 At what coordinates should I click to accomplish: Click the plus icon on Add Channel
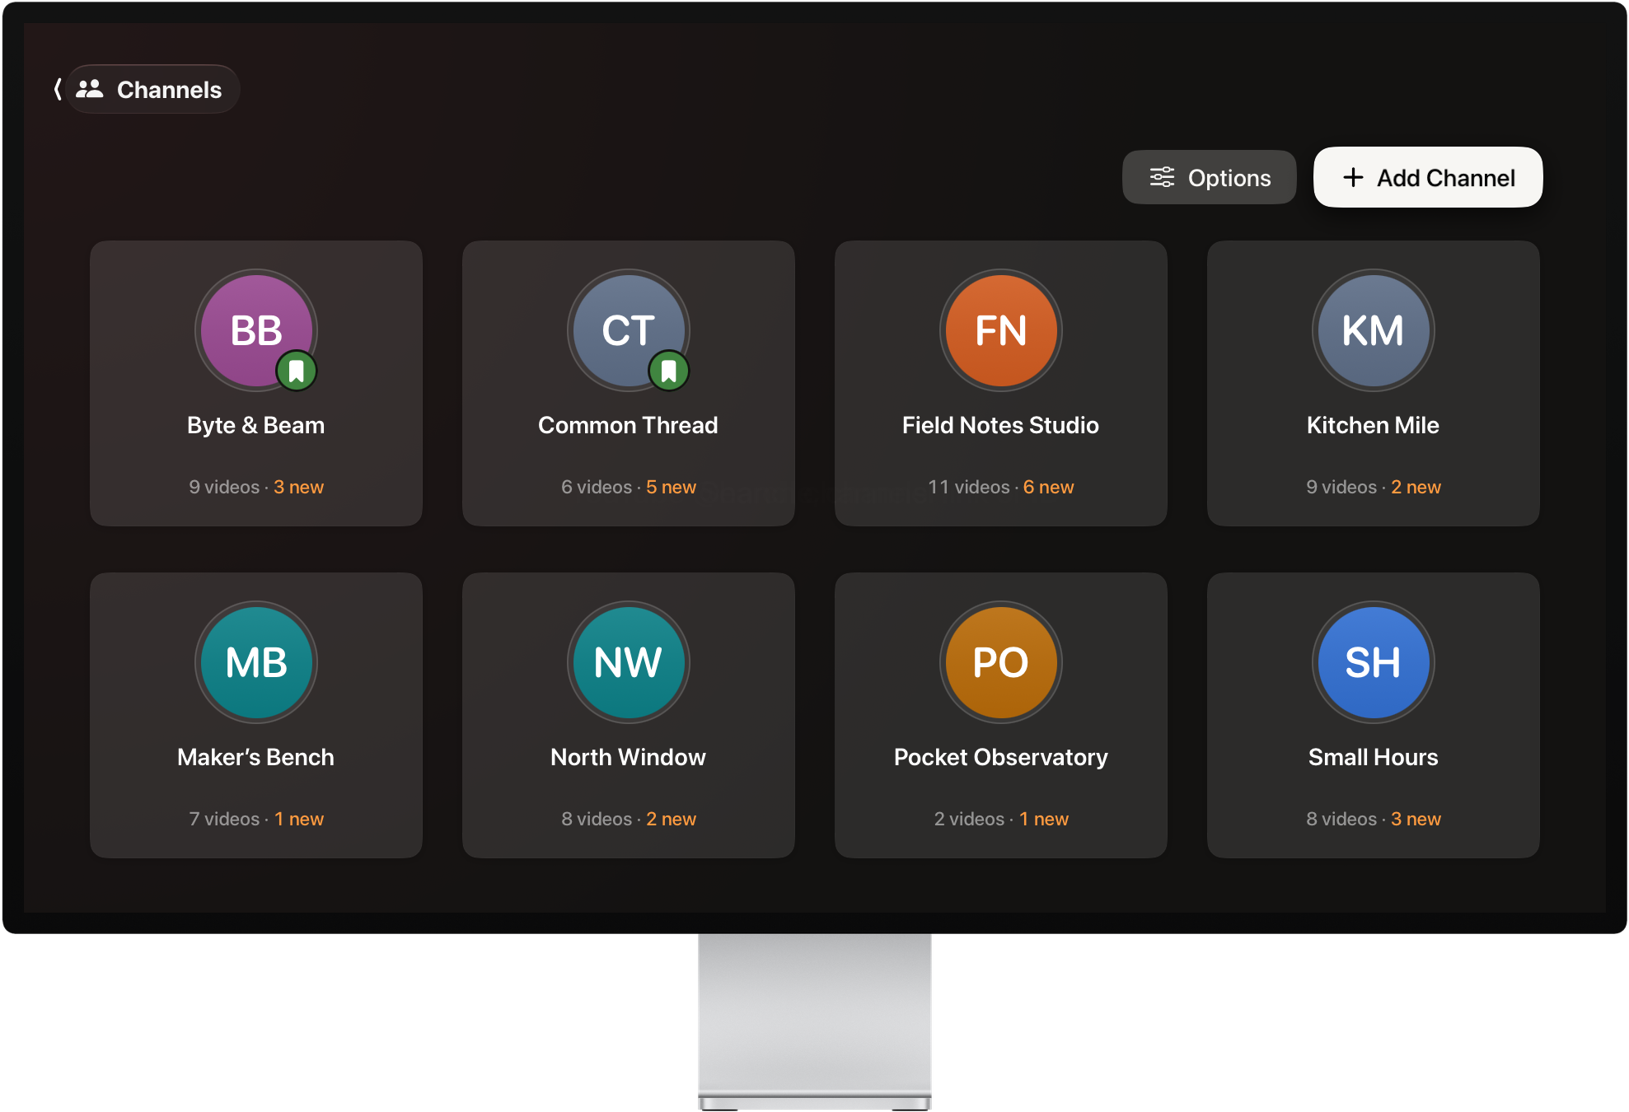click(x=1353, y=177)
